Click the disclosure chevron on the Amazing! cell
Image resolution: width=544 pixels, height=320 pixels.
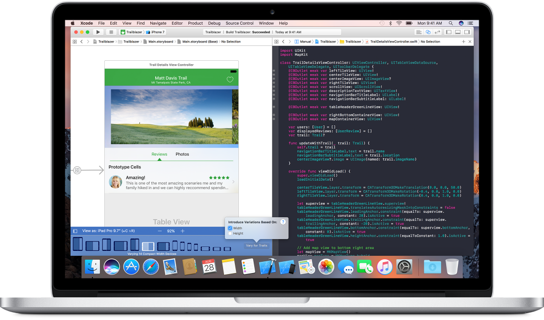[233, 181]
